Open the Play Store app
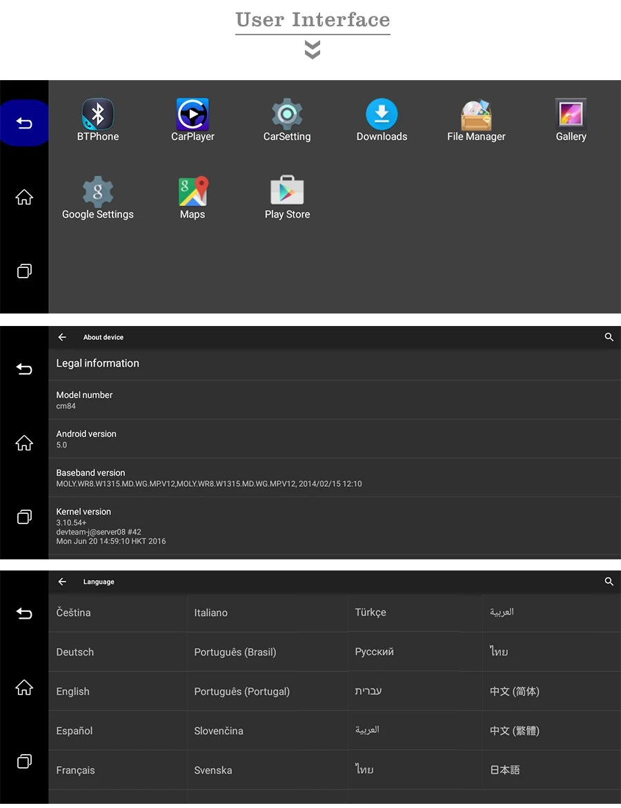 tap(287, 198)
